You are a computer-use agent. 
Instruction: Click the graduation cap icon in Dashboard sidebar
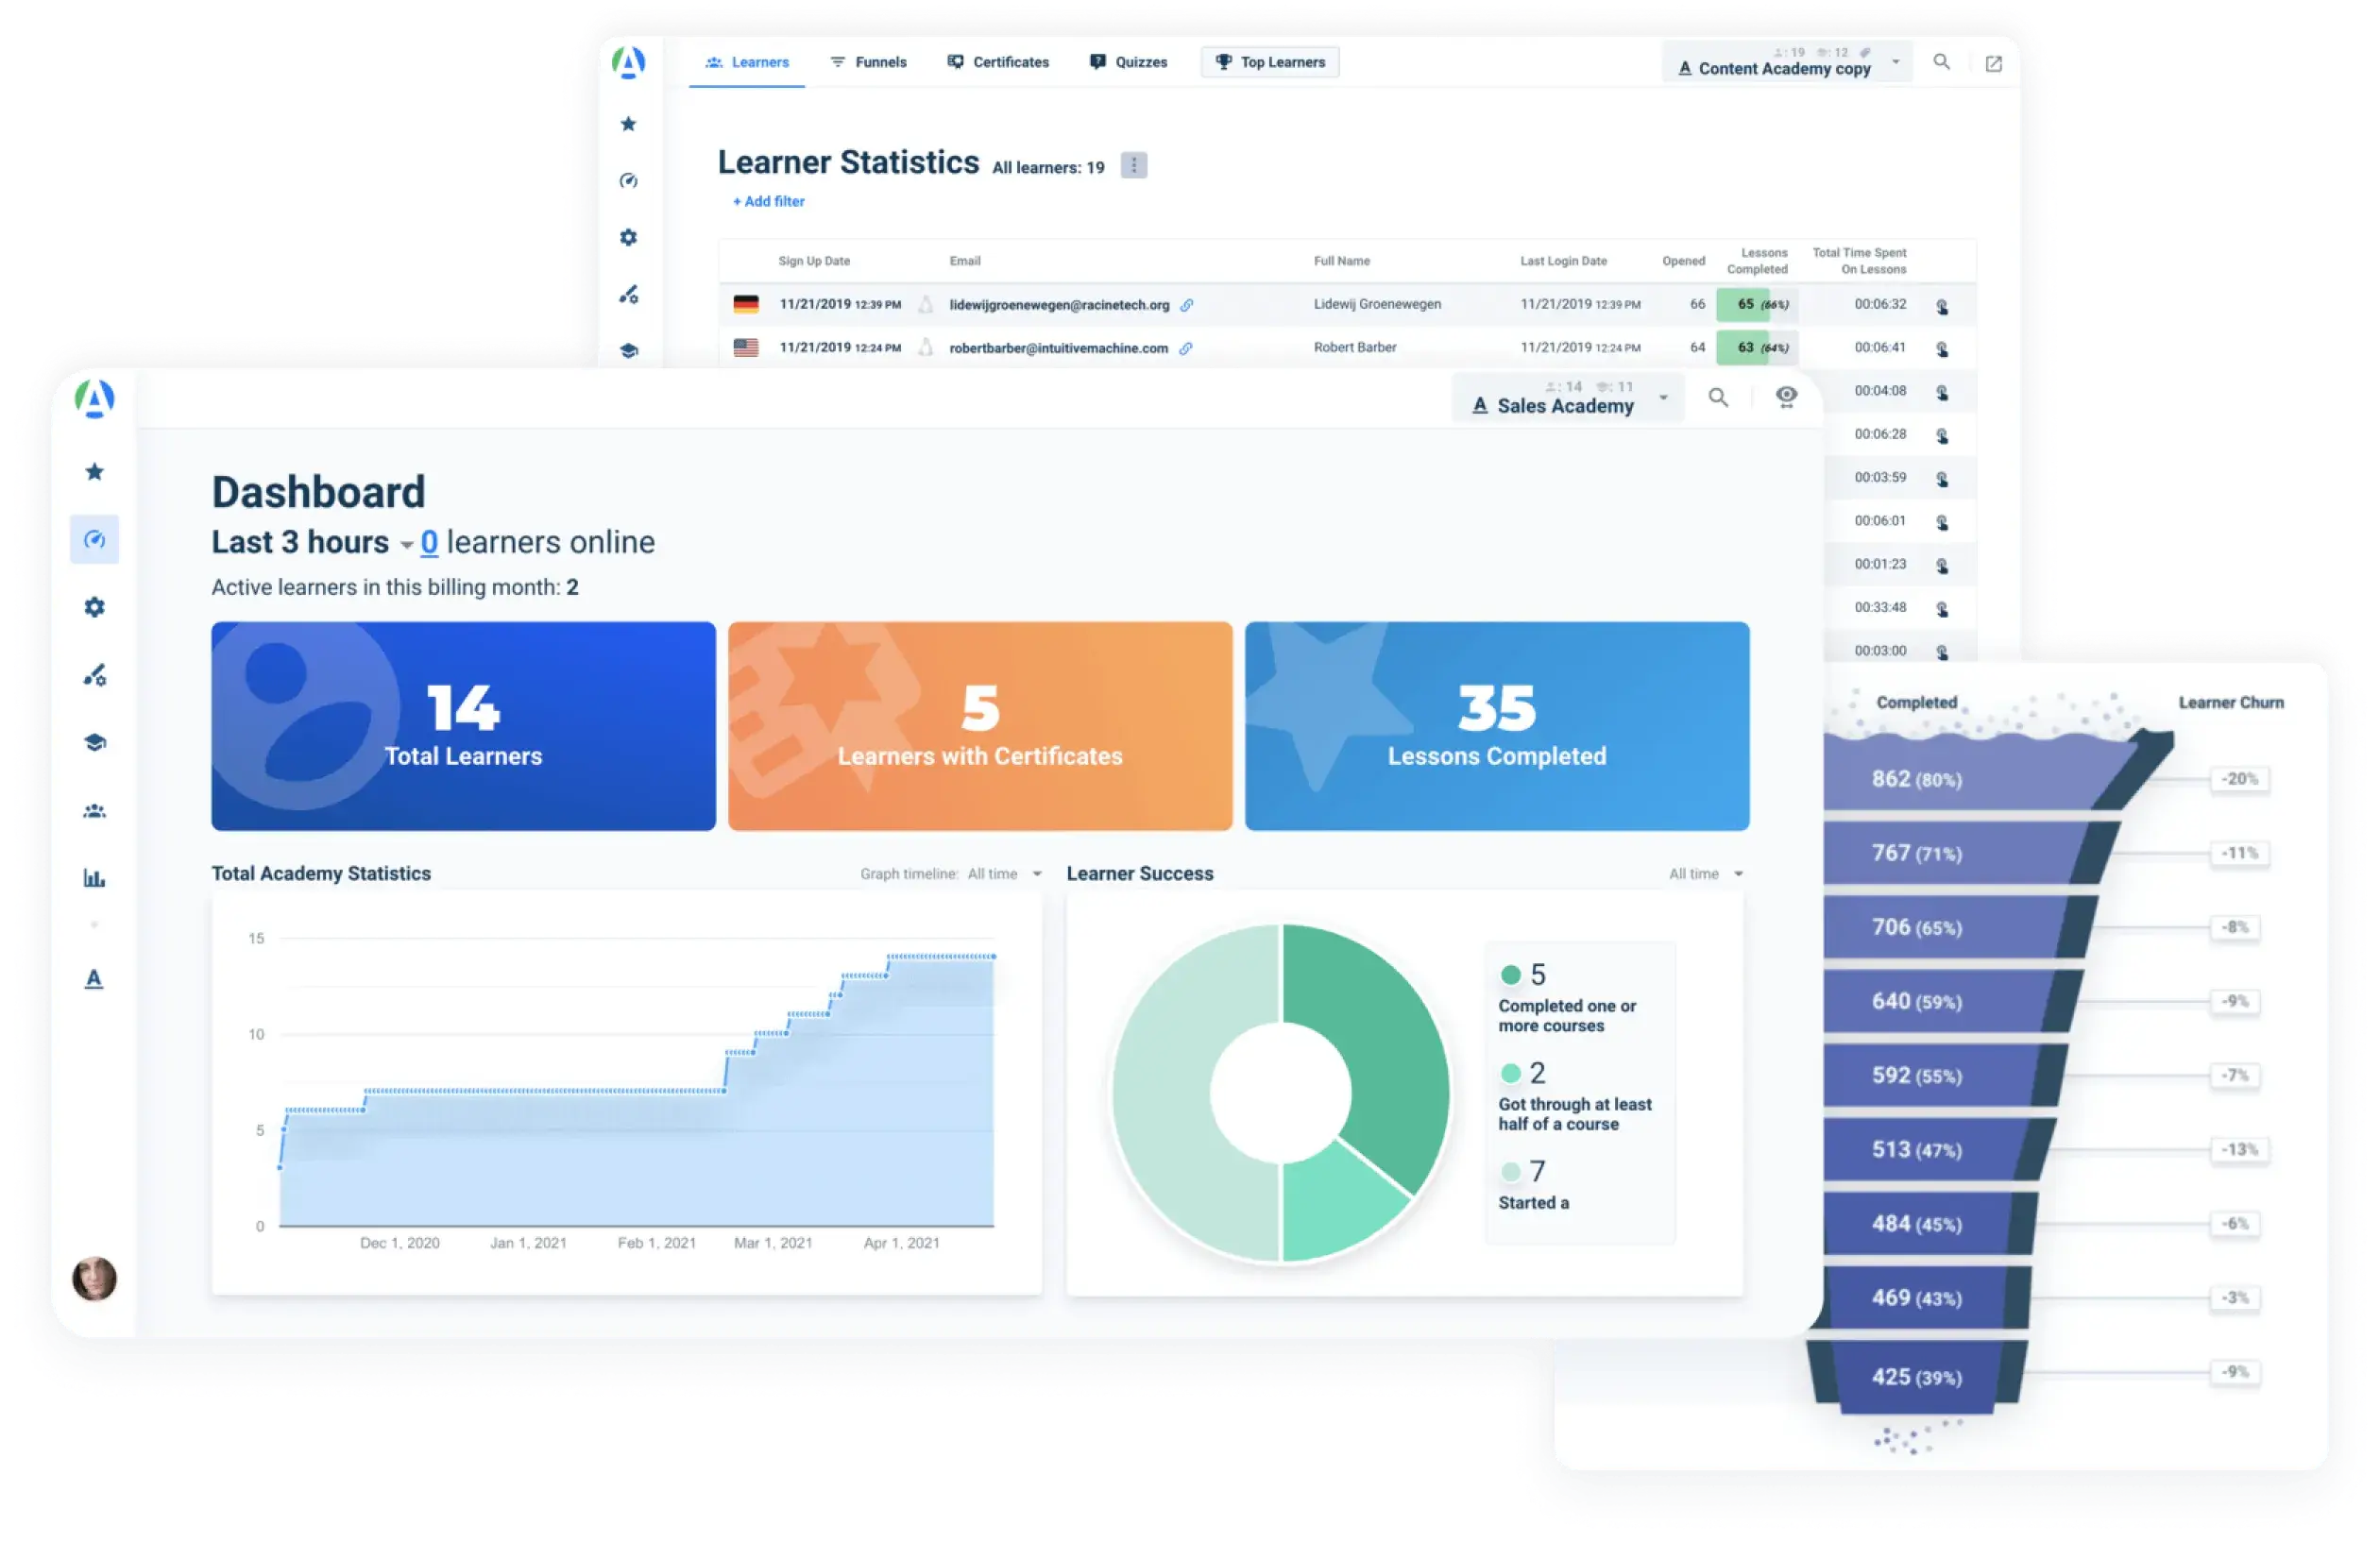[95, 743]
